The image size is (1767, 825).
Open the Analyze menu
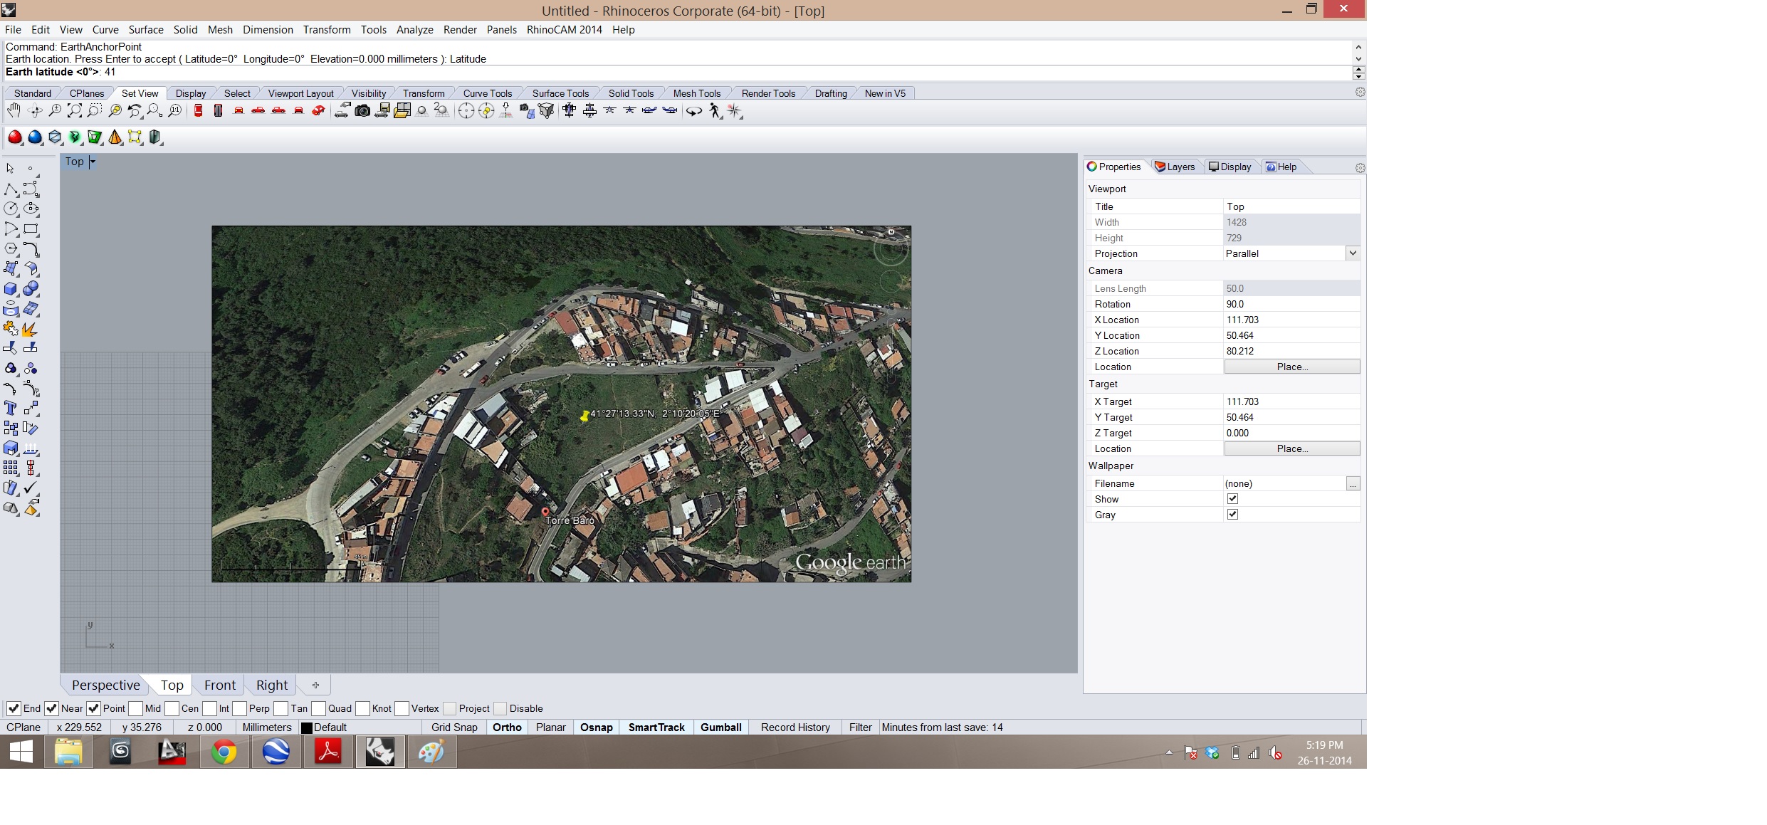click(x=414, y=30)
